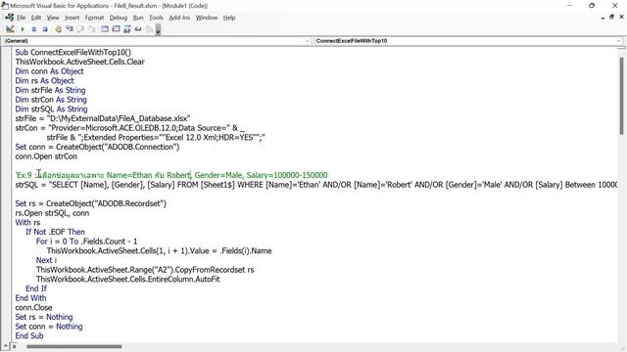This screenshot has width=627, height=352.
Task: Open the Immediate Window from the toolbar
Action: 116,29
